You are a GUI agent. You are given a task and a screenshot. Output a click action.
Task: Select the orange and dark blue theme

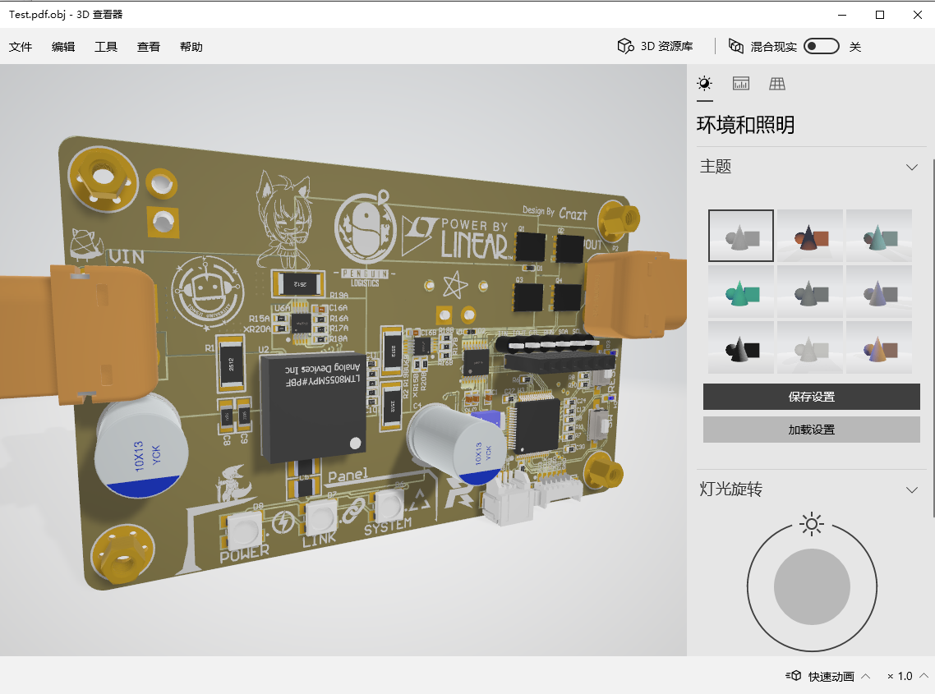click(810, 236)
